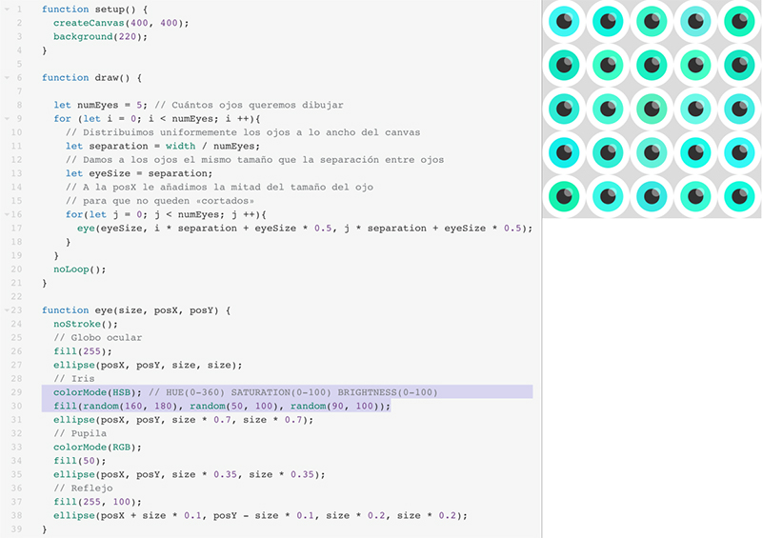762x538 pixels.
Task: Click the 'colorMode(RGB);' statement
Action: coord(98,447)
